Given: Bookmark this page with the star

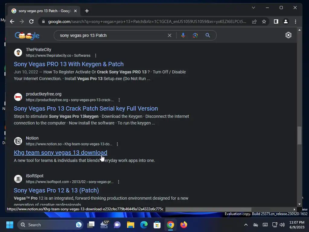Looking at the screenshot, I should 264,21.
